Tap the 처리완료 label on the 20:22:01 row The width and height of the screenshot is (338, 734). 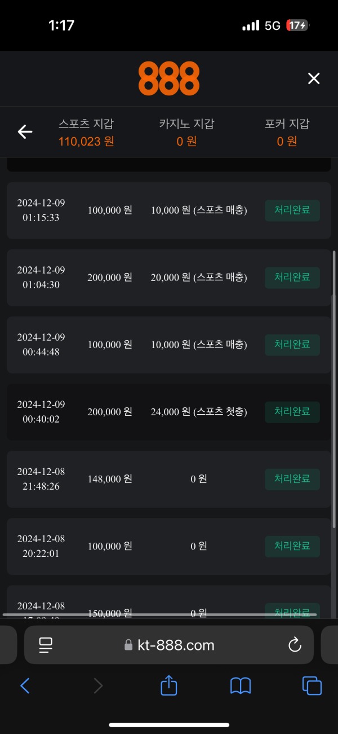(292, 546)
